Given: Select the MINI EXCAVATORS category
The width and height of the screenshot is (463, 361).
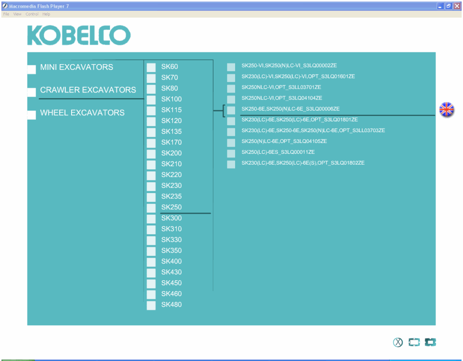Looking at the screenshot, I should [x=77, y=67].
